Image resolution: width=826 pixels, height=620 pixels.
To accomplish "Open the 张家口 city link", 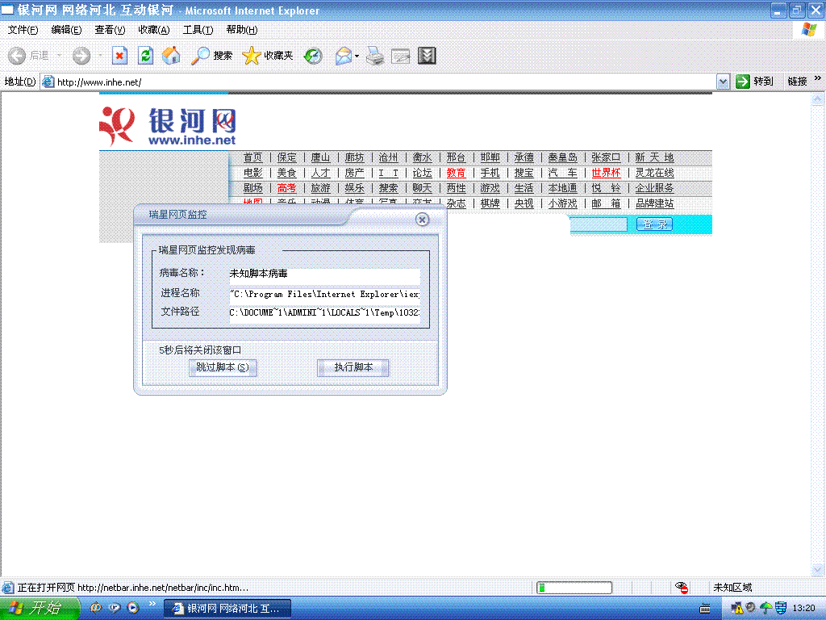I will (606, 157).
